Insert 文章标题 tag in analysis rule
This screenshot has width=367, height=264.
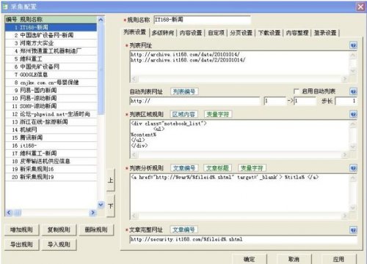click(x=217, y=167)
